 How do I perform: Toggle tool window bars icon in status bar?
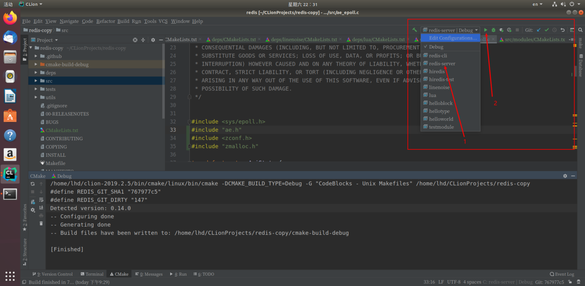point(25,282)
